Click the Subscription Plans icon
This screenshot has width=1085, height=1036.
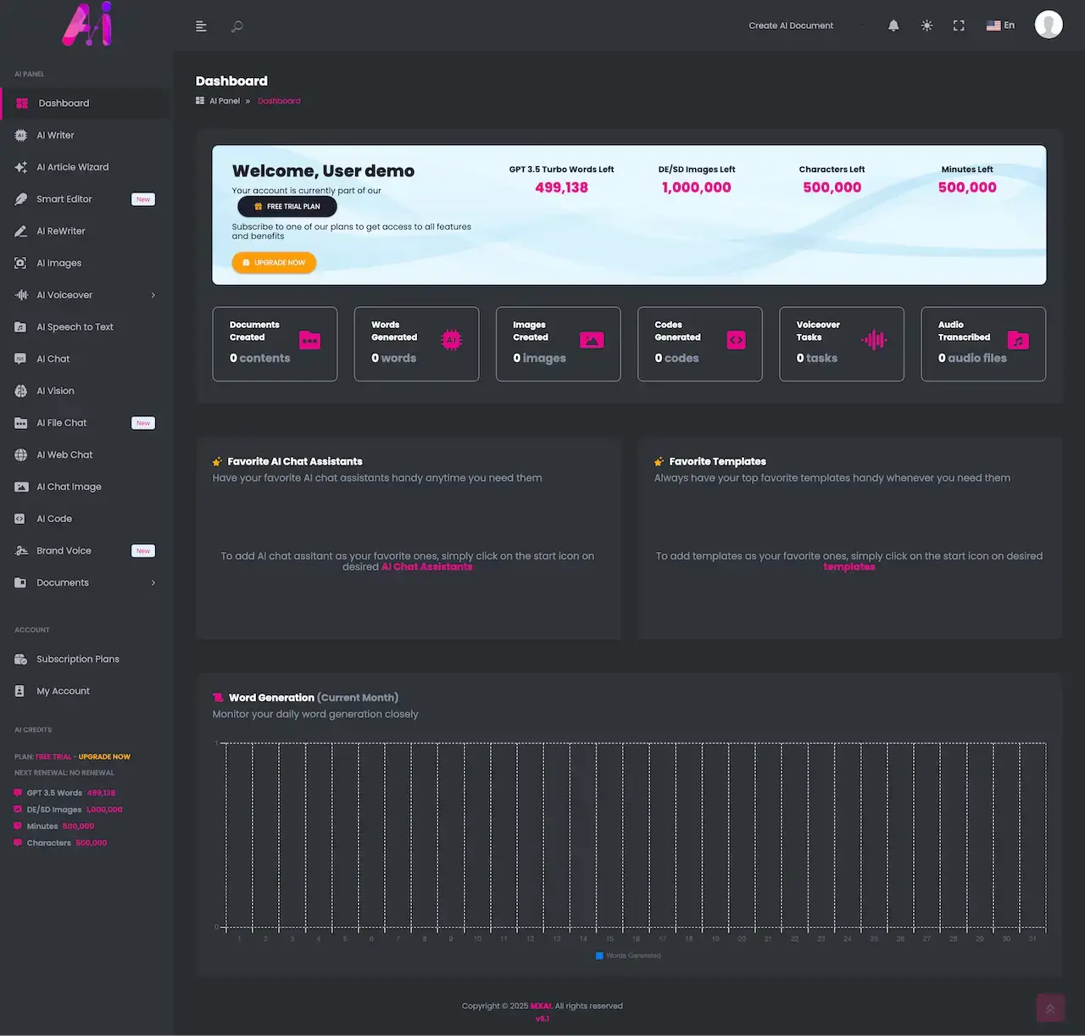(x=20, y=660)
